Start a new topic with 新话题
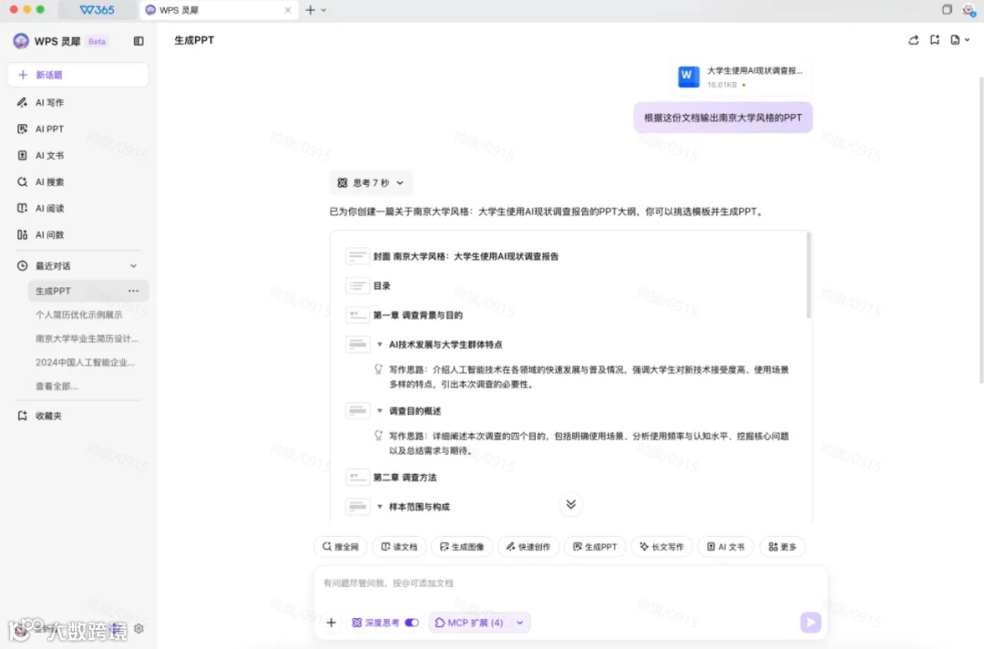The height and width of the screenshot is (649, 984). [x=77, y=75]
